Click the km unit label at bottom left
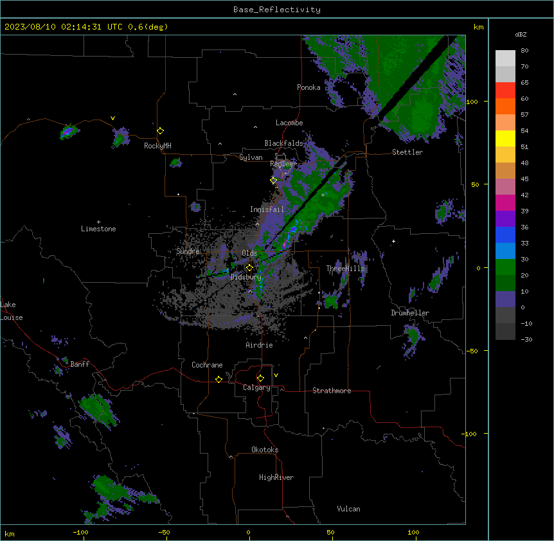 10,533
